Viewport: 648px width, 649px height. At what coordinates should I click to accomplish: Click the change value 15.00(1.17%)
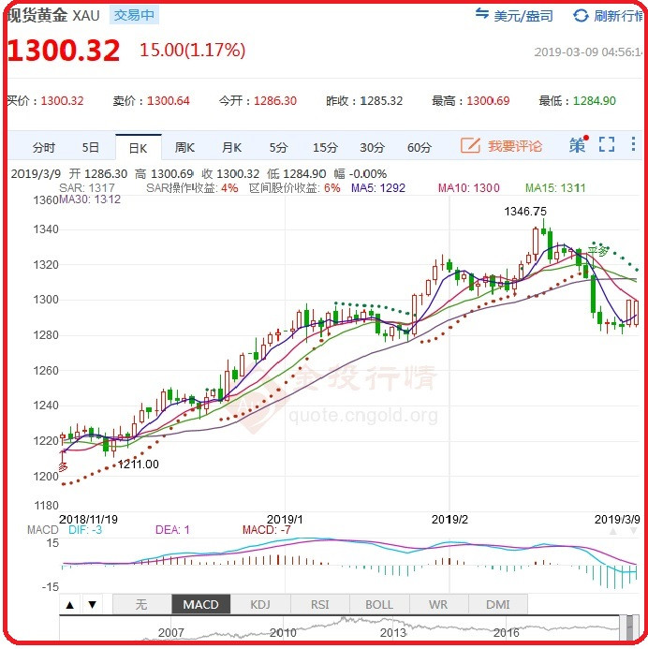[x=192, y=50]
